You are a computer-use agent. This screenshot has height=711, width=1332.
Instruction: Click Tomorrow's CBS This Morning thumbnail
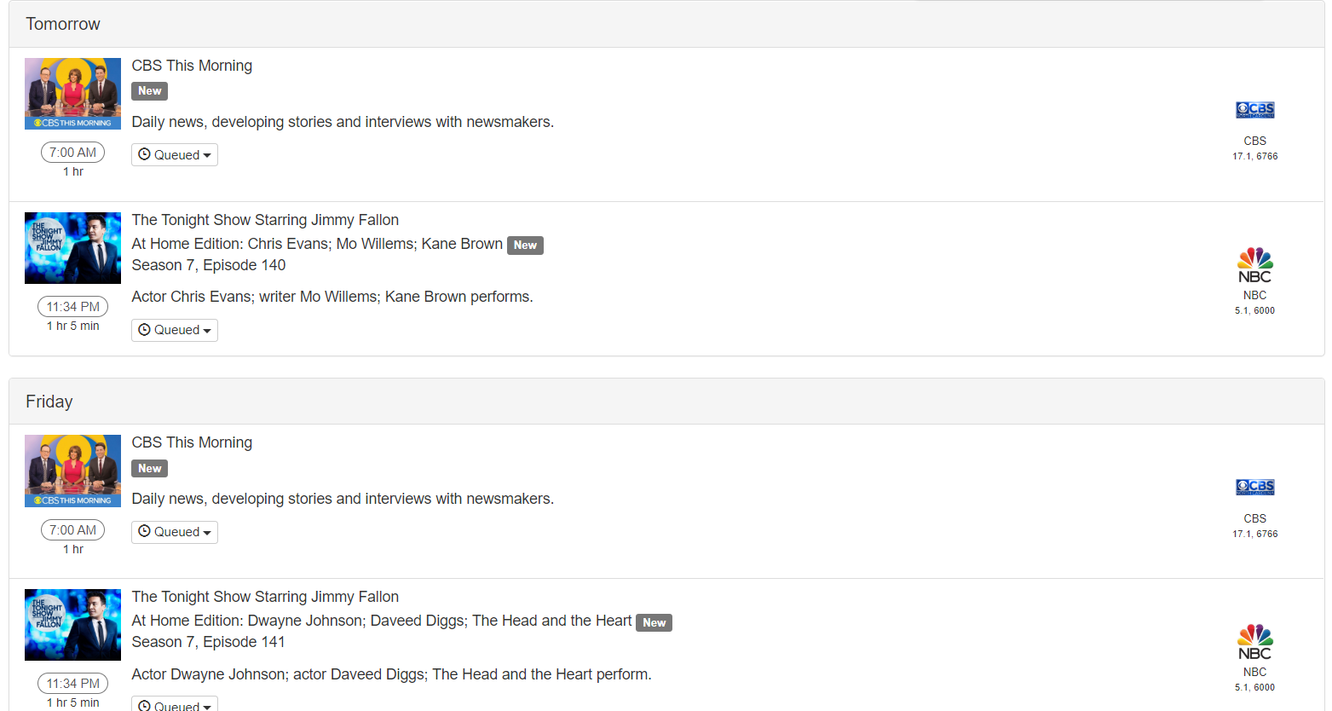click(x=72, y=94)
